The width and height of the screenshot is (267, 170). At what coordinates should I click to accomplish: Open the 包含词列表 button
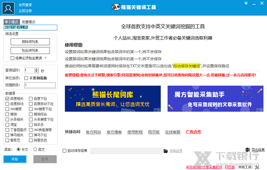[x=30, y=50]
